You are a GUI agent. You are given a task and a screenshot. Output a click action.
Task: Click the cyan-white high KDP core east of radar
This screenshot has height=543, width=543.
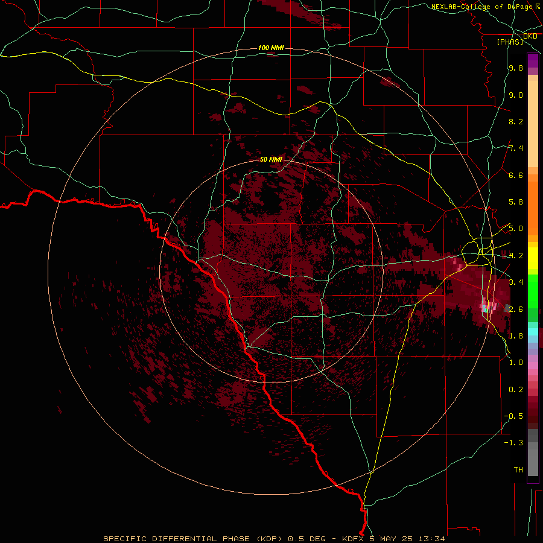(486, 308)
